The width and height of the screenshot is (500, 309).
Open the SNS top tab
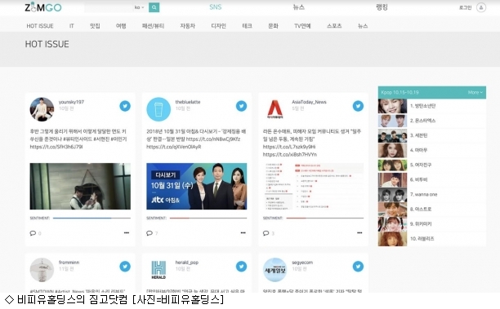click(x=216, y=7)
